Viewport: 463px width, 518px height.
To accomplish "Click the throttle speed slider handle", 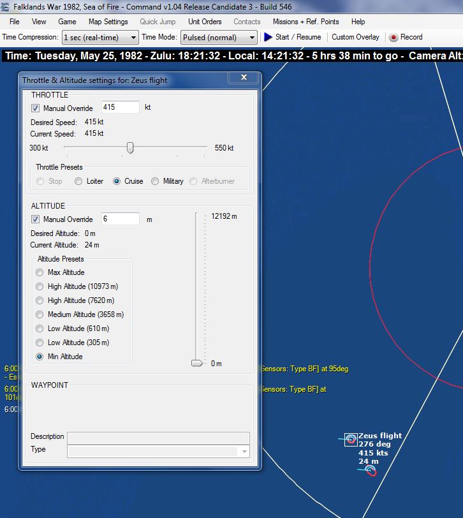I will (x=130, y=148).
